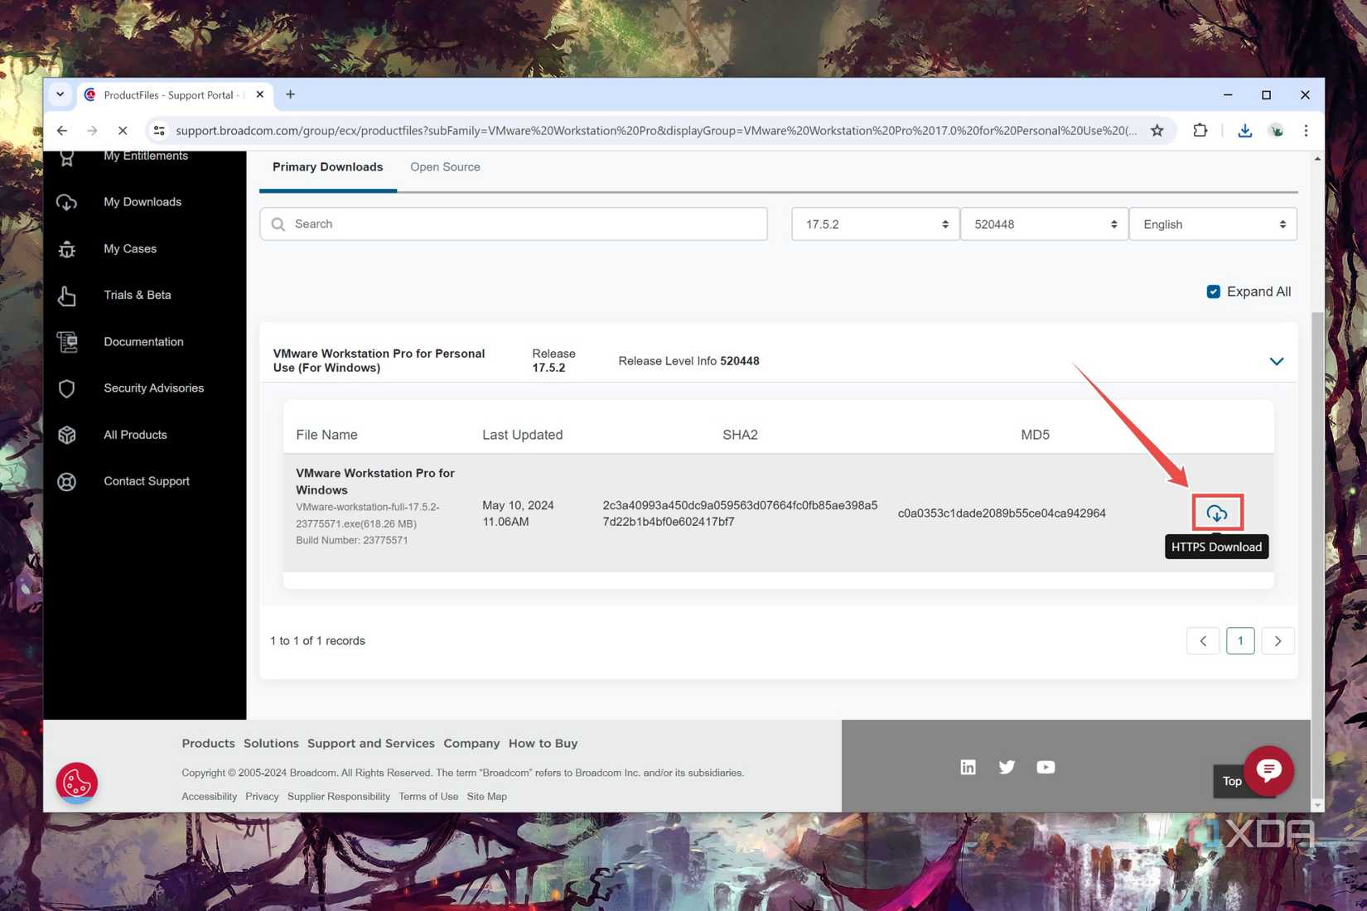Open All Products in sidebar

135,435
